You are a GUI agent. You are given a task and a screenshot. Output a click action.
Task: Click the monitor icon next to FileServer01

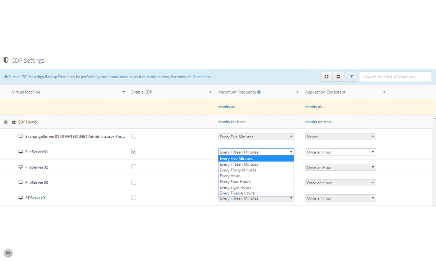pos(21,152)
